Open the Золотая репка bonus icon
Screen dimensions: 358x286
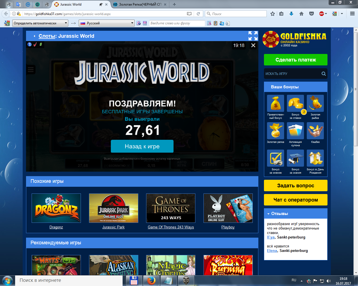point(275,131)
